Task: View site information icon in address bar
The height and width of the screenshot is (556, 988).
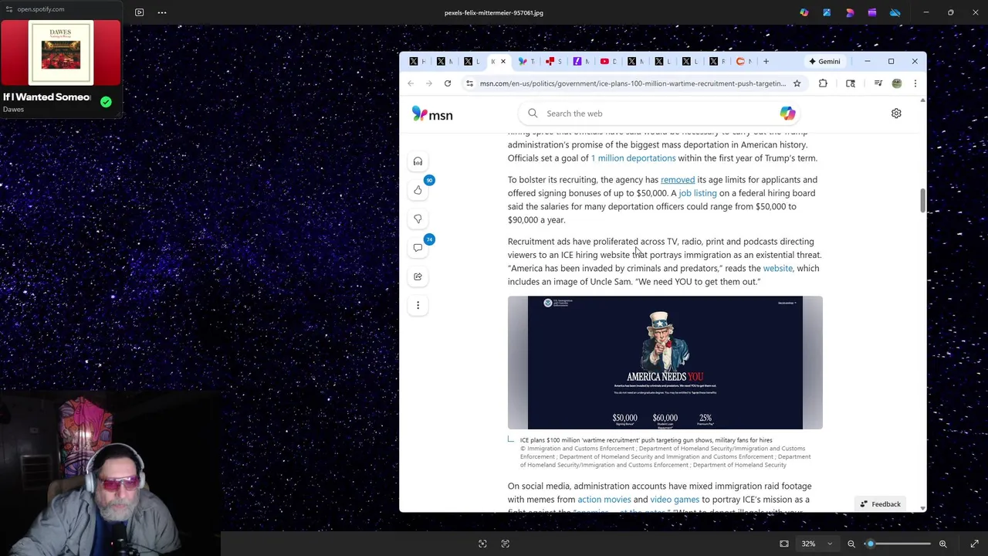Action: coord(470,83)
